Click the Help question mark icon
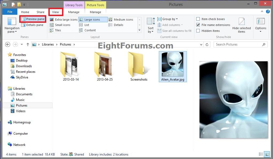The height and width of the screenshot is (159, 273). [268, 12]
